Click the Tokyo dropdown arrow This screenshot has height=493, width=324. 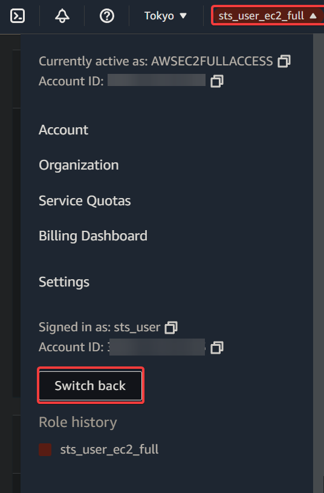point(183,16)
